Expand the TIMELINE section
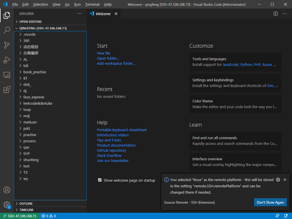Viewport: 292px width, 219px height. [26, 210]
